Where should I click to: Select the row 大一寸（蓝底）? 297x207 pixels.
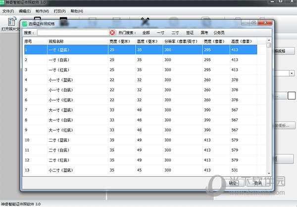point(141,110)
